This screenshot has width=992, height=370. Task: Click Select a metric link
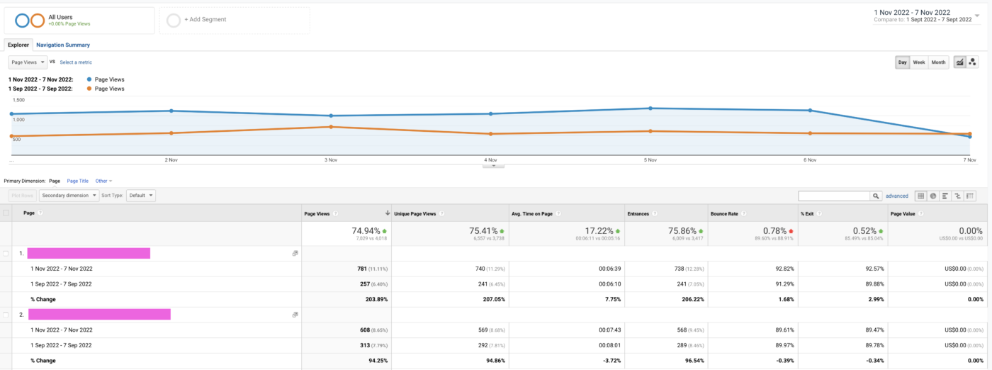[77, 62]
